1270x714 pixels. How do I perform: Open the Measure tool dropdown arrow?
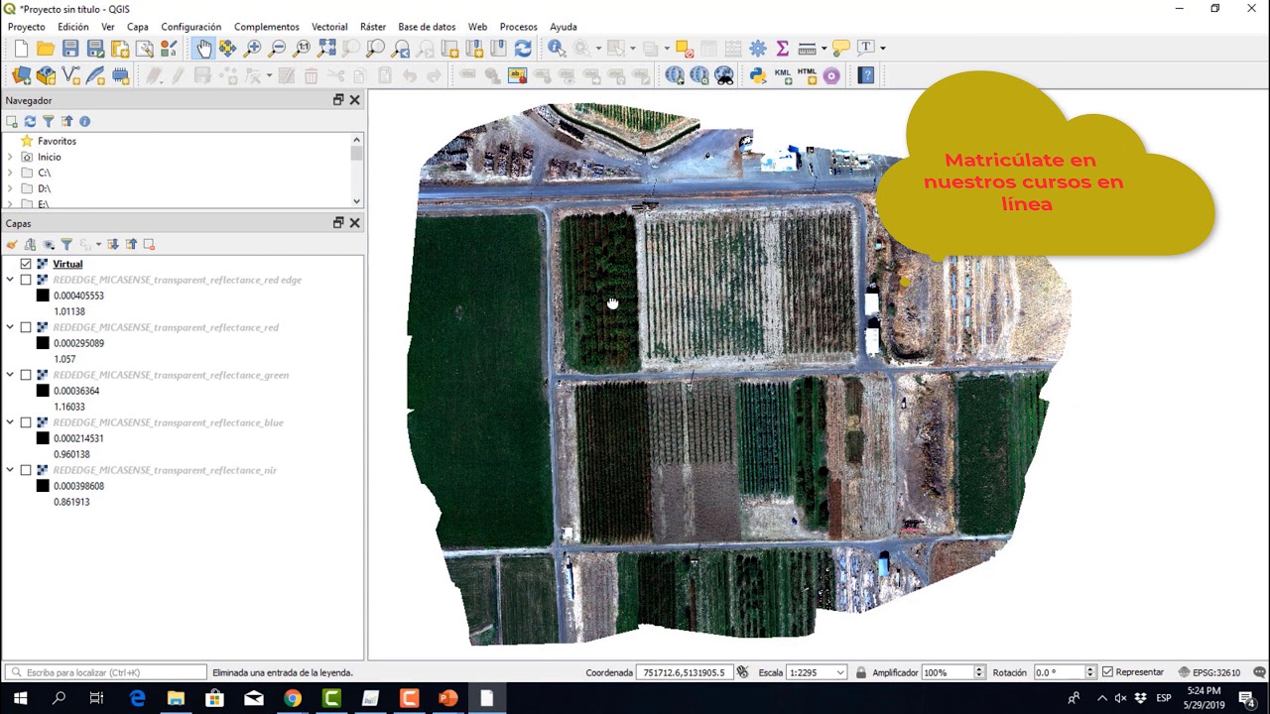point(824,48)
